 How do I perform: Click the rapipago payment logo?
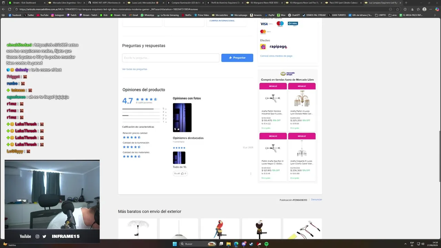278,46
